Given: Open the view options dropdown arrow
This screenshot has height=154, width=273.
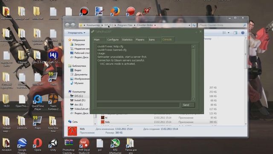Looking at the screenshot, I should click(229, 33).
